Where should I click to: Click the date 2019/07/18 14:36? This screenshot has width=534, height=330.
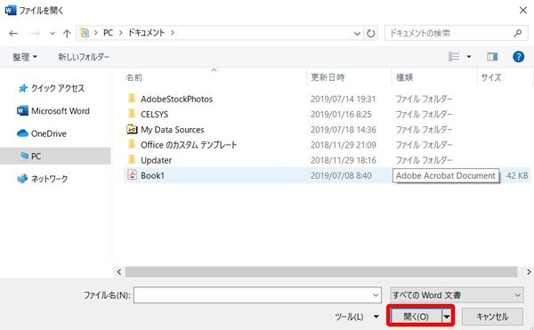tap(344, 130)
